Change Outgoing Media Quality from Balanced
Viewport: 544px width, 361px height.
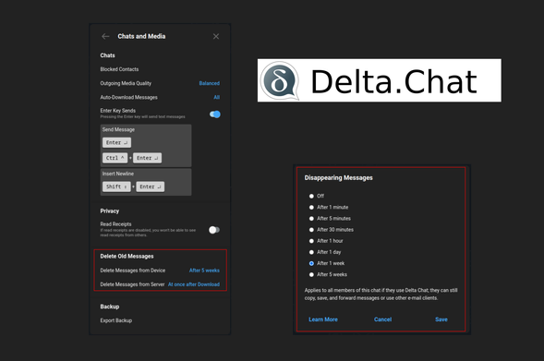210,83
